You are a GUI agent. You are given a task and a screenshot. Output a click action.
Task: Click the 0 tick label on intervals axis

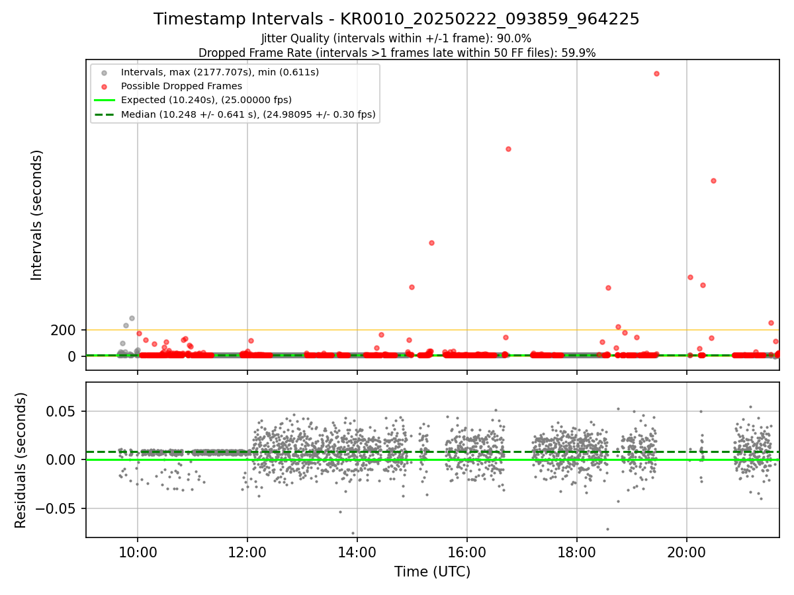[x=72, y=356]
